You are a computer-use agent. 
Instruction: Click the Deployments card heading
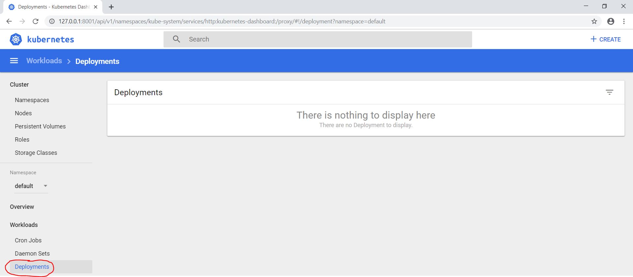click(138, 93)
